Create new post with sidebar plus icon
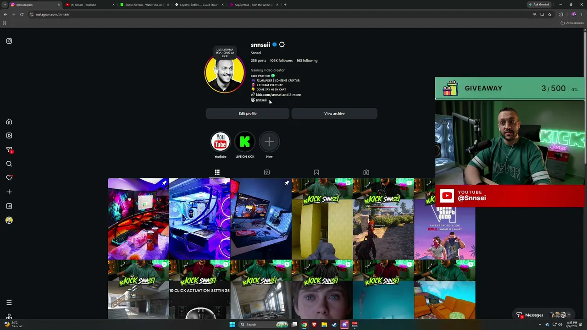 point(9,192)
